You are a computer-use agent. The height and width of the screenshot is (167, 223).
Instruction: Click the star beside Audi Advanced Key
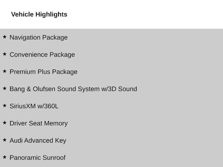click(5, 140)
